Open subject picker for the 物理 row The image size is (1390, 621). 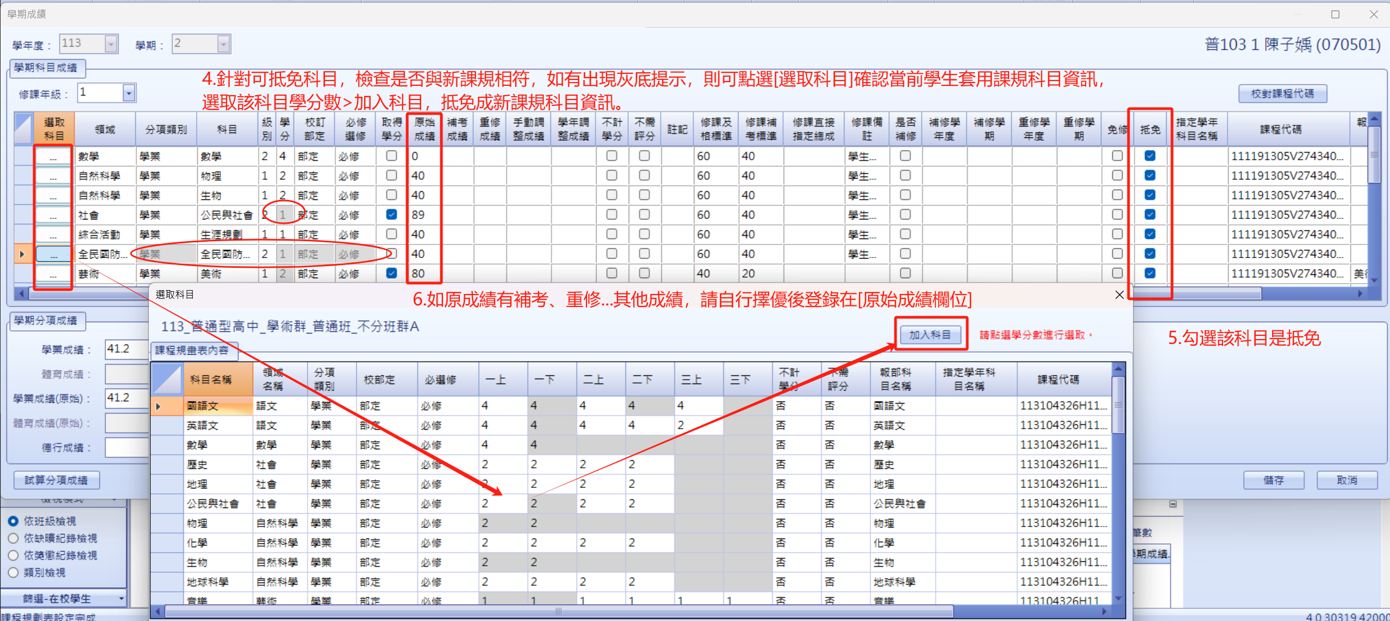(x=53, y=176)
